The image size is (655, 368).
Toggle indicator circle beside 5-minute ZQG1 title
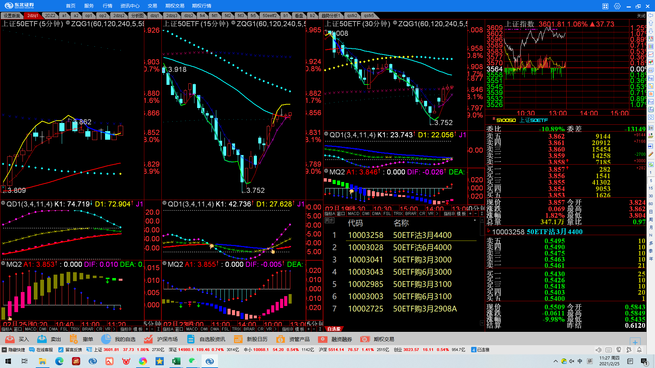[x=68, y=23]
